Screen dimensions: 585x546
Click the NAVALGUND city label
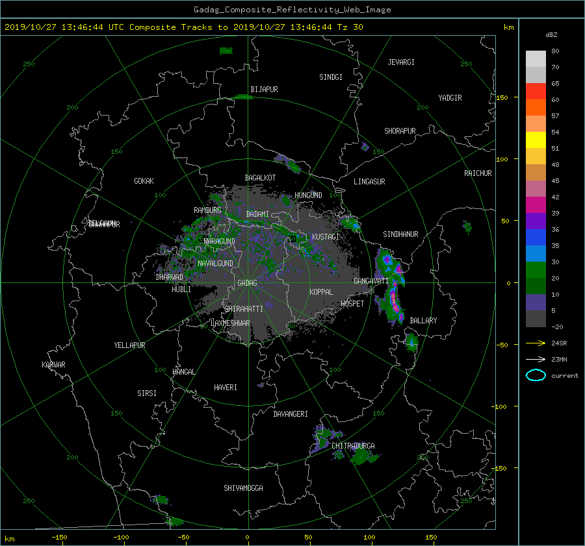coord(215,264)
